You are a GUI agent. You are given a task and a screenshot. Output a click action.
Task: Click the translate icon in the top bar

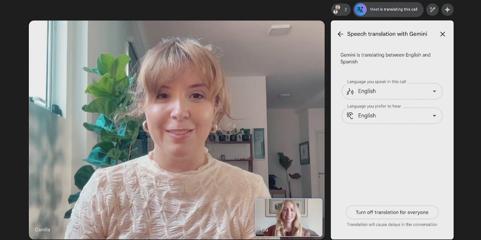click(x=360, y=10)
